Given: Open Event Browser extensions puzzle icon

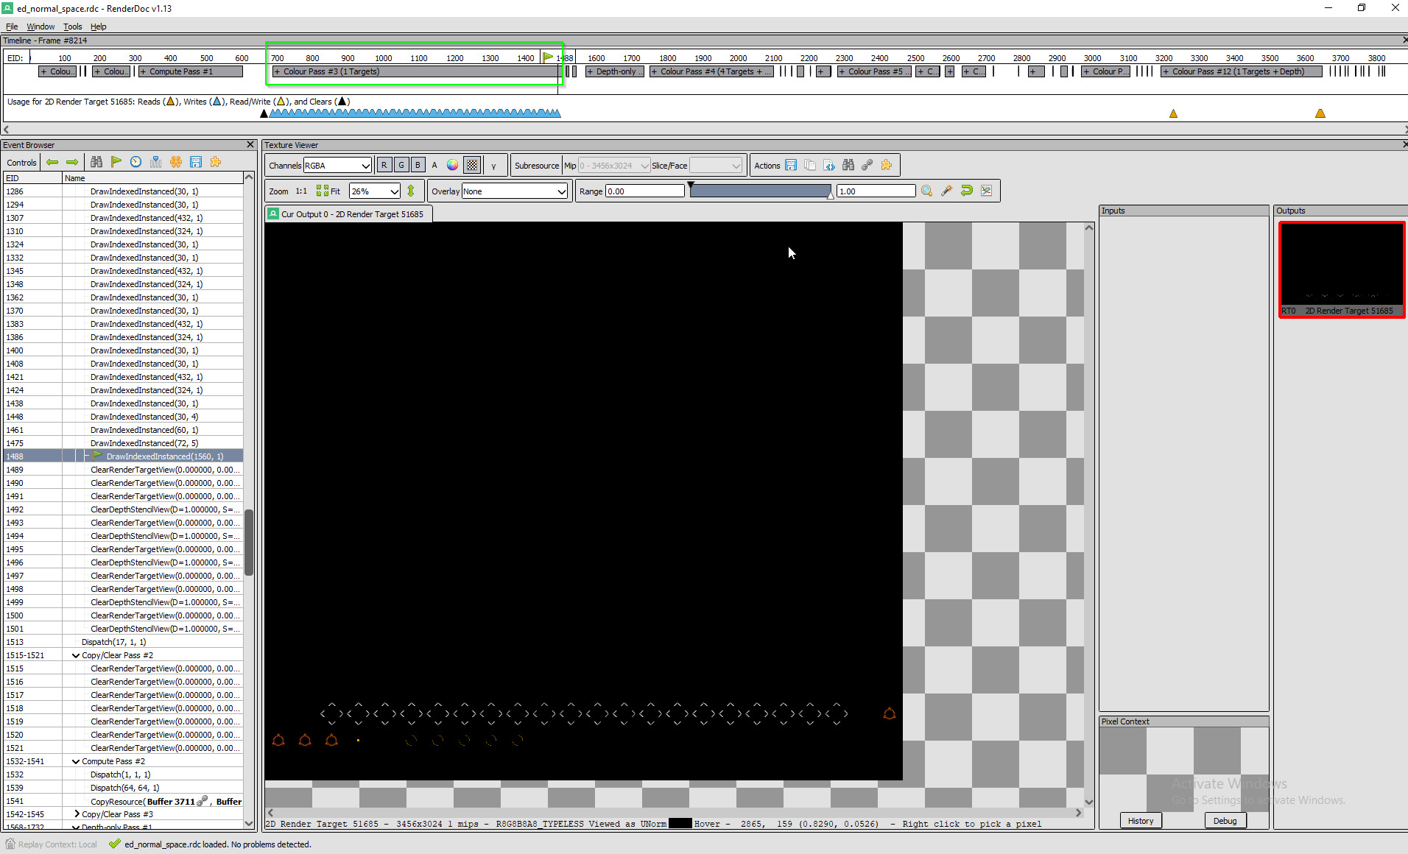Looking at the screenshot, I should coord(216,162).
